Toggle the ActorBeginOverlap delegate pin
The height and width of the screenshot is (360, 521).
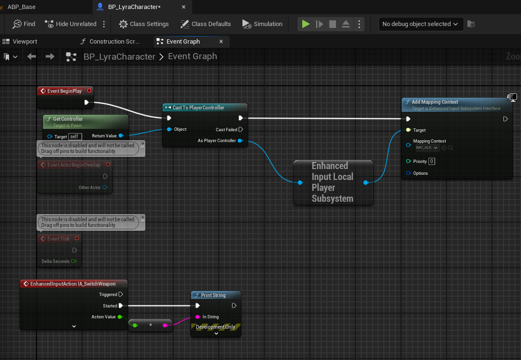click(108, 164)
